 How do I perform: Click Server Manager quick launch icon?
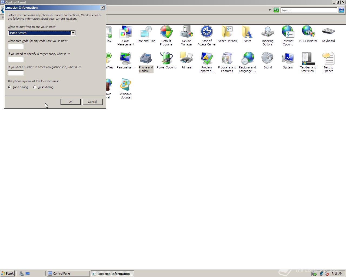coord(21,273)
